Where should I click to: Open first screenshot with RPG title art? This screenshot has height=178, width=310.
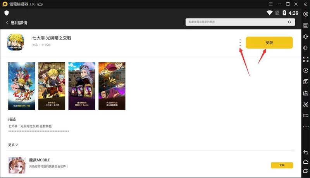pyautogui.click(x=22, y=86)
